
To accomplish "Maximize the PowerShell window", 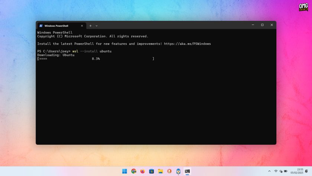I will click(x=262, y=25).
